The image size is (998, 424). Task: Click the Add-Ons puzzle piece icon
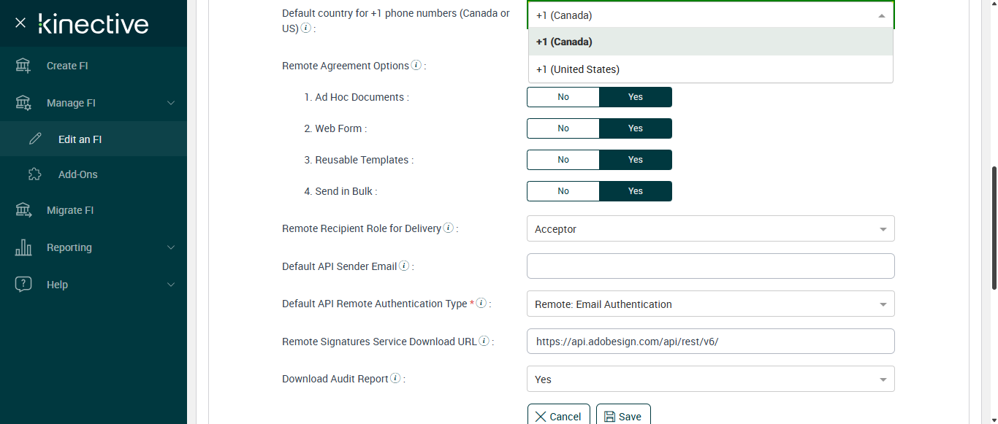coord(35,174)
